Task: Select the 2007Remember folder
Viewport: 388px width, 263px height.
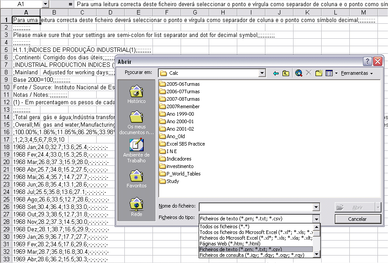Action: pyautogui.click(x=180, y=106)
